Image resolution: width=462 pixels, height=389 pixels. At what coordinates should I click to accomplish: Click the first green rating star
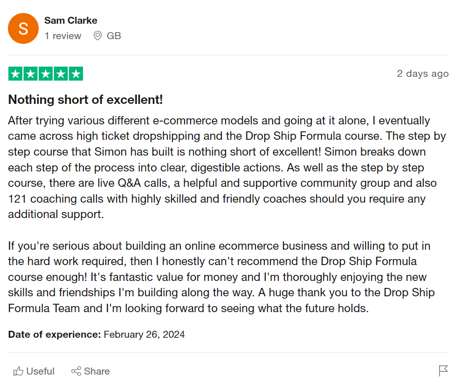tap(15, 74)
